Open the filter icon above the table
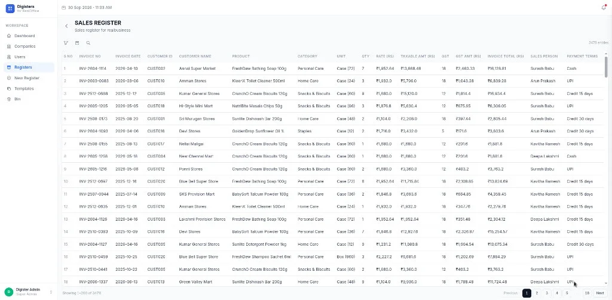612x300 pixels. tap(66, 43)
